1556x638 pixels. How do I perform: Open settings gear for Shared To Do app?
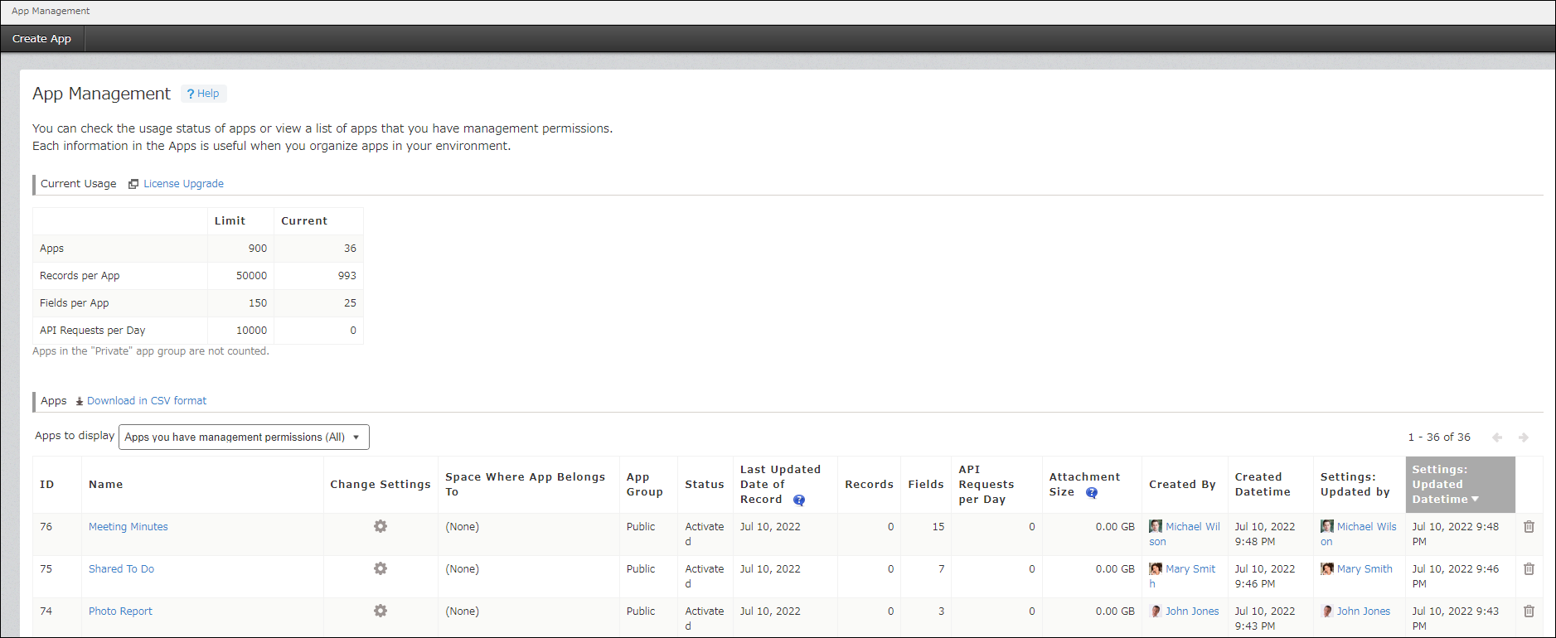click(381, 568)
